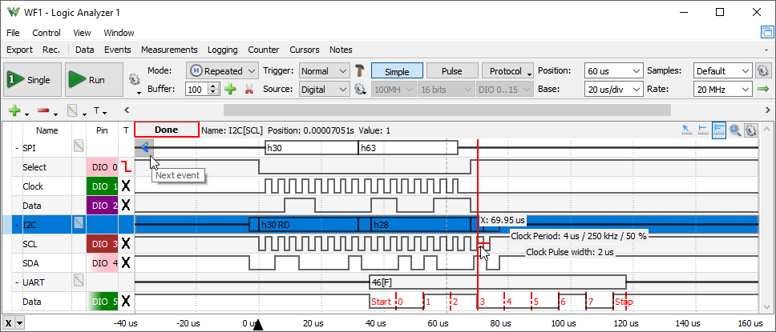The height and width of the screenshot is (332, 776).
Task: Toggle trigger condition for DIO 0 Select
Action: pos(125,166)
